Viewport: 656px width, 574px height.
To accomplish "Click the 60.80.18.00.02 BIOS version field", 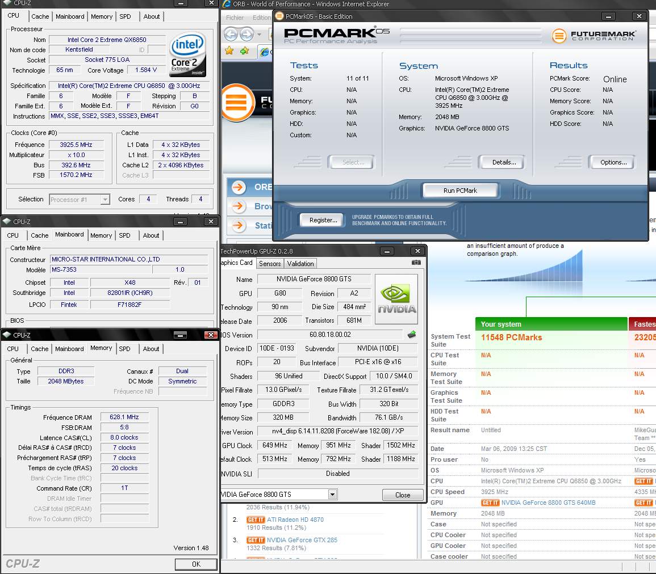I will [x=330, y=335].
